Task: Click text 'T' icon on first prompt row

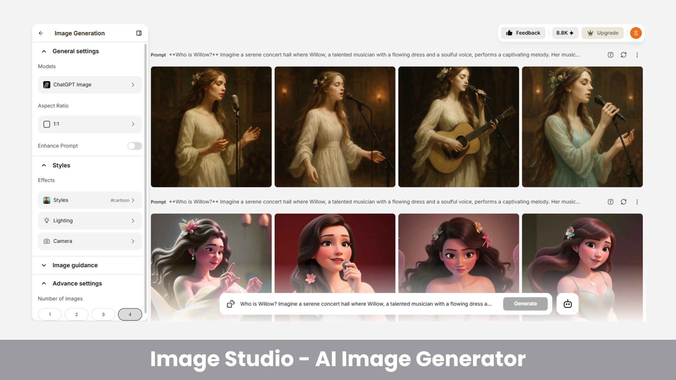Action: tap(610, 55)
